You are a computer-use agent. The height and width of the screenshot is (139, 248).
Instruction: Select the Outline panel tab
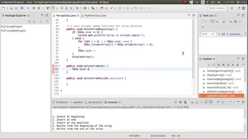point(207,59)
